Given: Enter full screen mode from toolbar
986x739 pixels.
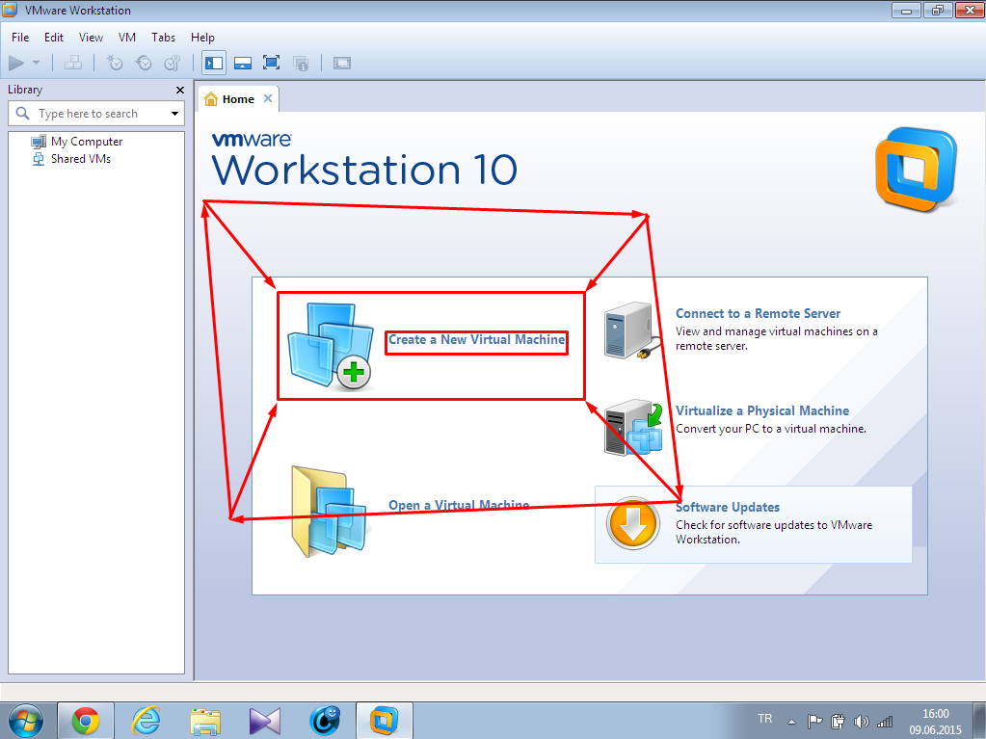Looking at the screenshot, I should click(x=271, y=63).
